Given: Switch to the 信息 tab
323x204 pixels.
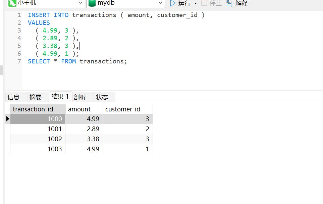Looking at the screenshot, I should pos(13,97).
